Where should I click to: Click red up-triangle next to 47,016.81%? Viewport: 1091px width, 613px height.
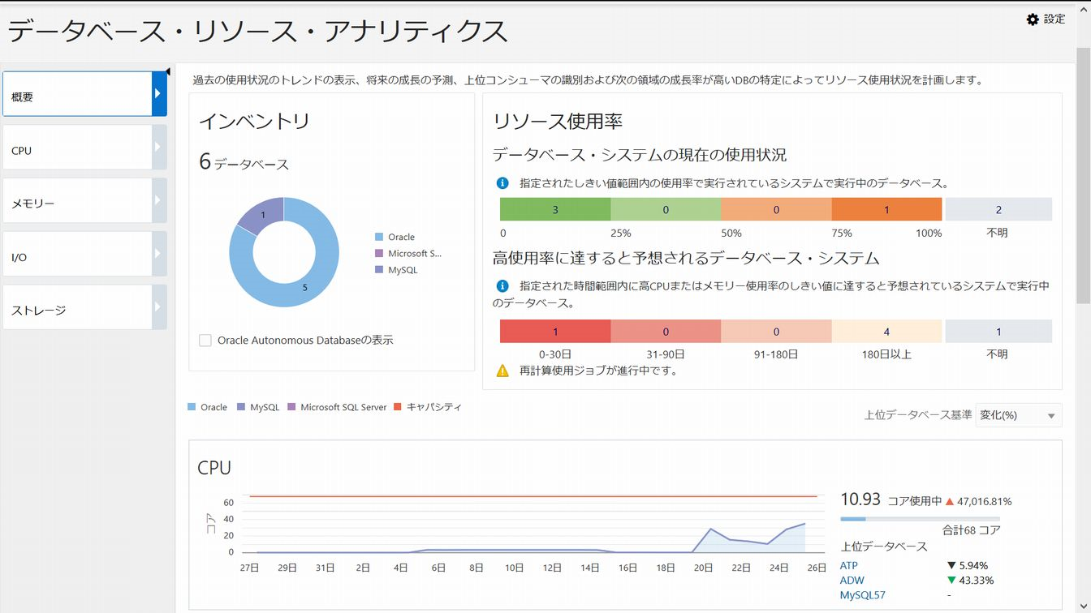(x=949, y=501)
